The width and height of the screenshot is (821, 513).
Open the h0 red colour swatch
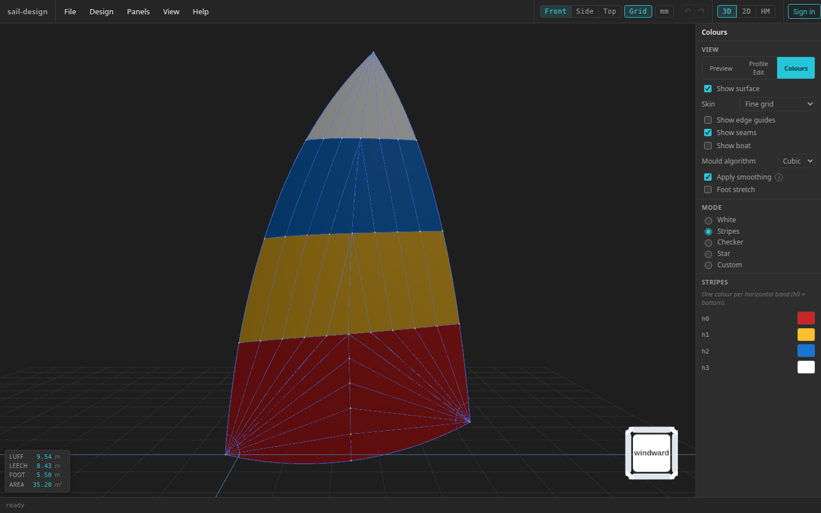tap(806, 318)
